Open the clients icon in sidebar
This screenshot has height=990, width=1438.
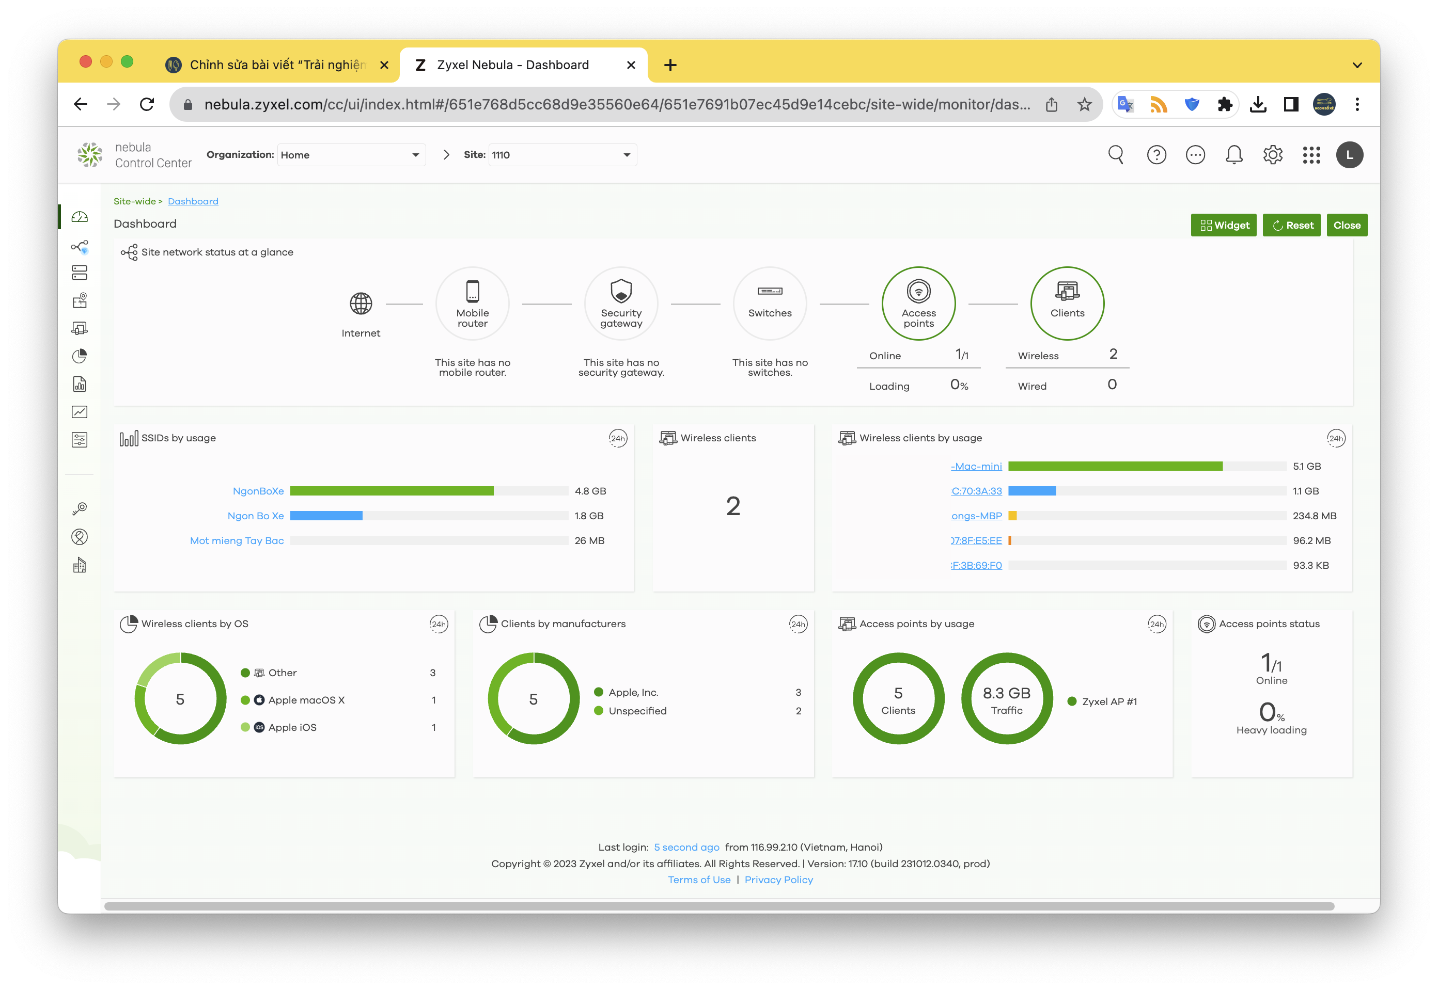click(80, 328)
